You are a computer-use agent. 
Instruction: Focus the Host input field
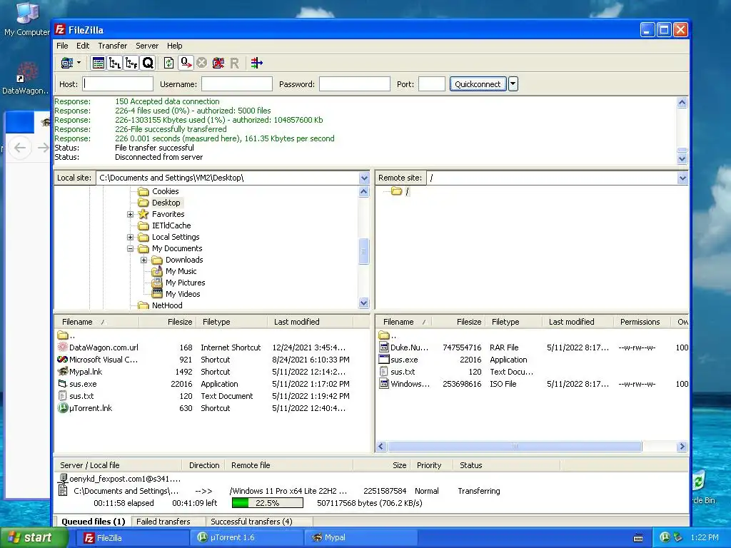click(x=118, y=84)
